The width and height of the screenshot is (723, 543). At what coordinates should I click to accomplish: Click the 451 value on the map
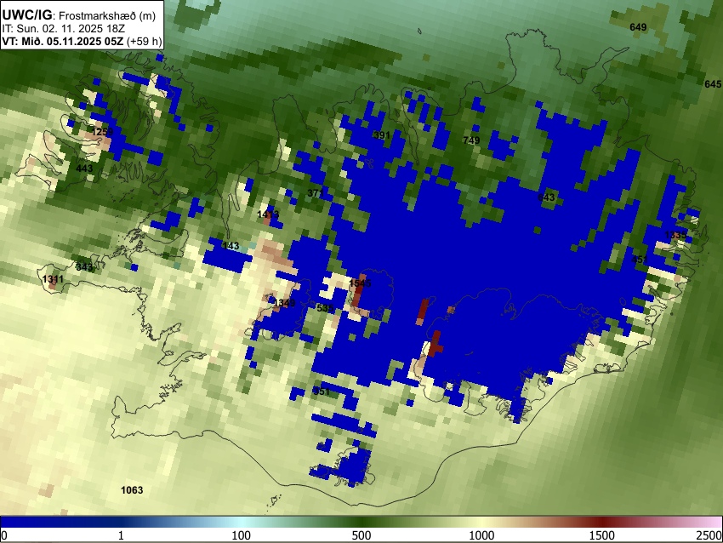coord(640,260)
